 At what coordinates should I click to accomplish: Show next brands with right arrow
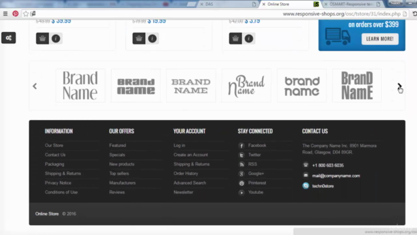[399, 86]
